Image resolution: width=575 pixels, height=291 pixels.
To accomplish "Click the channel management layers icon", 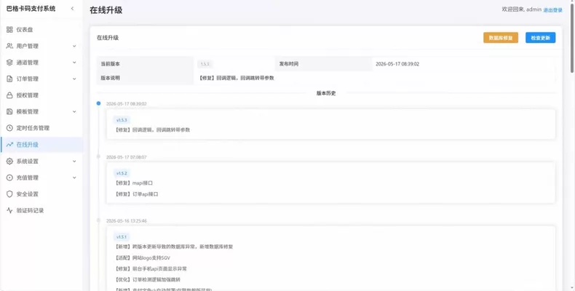I will (9, 63).
